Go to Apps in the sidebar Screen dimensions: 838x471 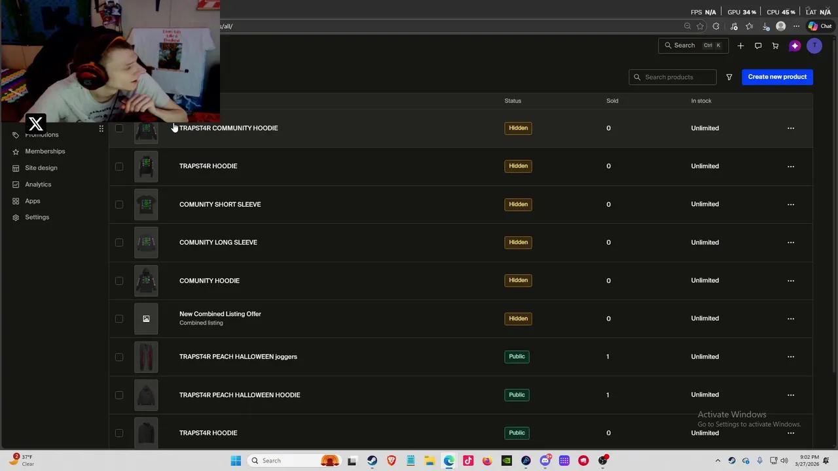pyautogui.click(x=33, y=201)
